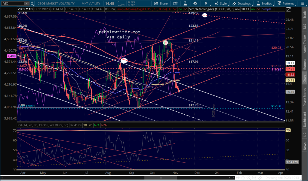Image resolution: width=308 pixels, height=181 pixels.
Task: Click the active drawing tool line icon
Action: 260,178
